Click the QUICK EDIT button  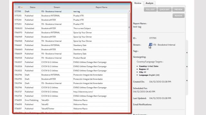164,9
